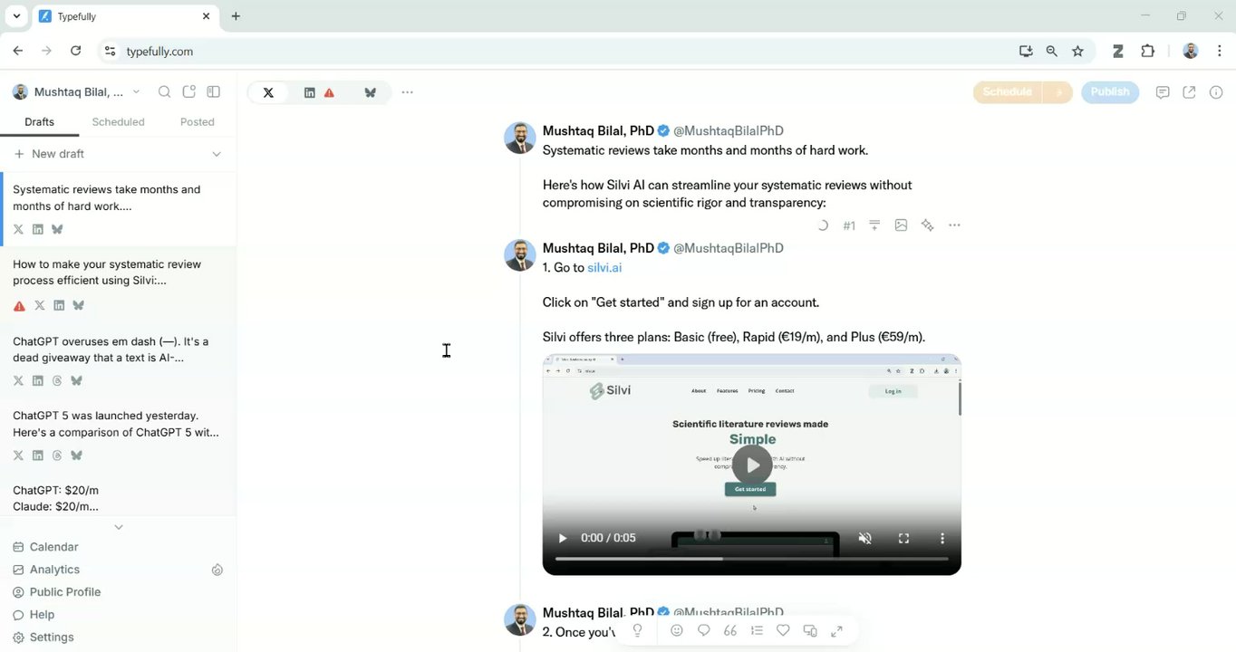Image resolution: width=1236 pixels, height=652 pixels.
Task: Click the lightbulb ideas icon in bottom toolbar
Action: coord(637,630)
